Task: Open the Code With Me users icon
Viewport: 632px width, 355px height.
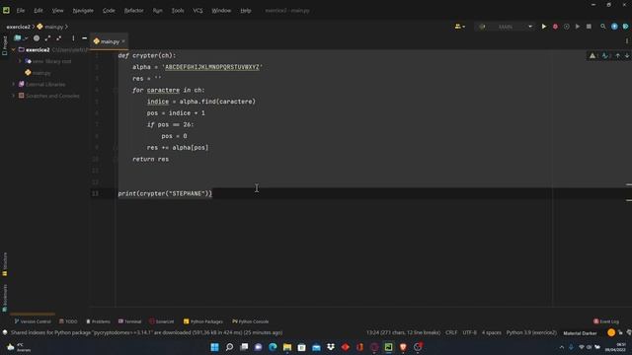Action: click(x=459, y=27)
